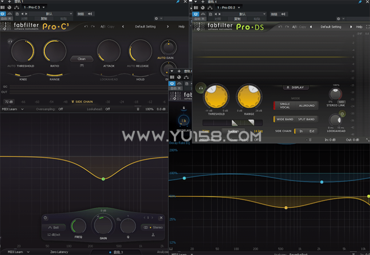Click the Pro-DS THRESHOLD knob

216,96
